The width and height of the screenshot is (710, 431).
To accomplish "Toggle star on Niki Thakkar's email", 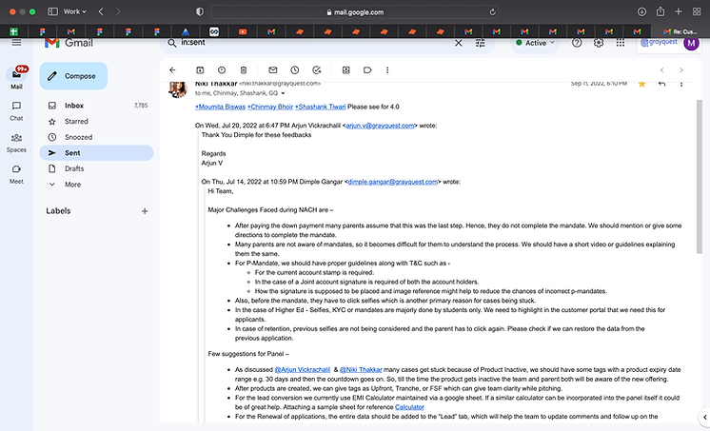I will click(641, 84).
